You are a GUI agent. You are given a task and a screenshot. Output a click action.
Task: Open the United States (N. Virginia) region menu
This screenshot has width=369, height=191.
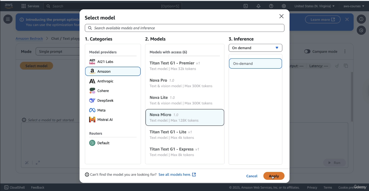pos(314,6)
